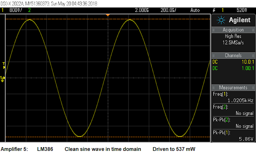Open the Acquisition panel header
The width and height of the screenshot is (256, 158).
pos(233,30)
